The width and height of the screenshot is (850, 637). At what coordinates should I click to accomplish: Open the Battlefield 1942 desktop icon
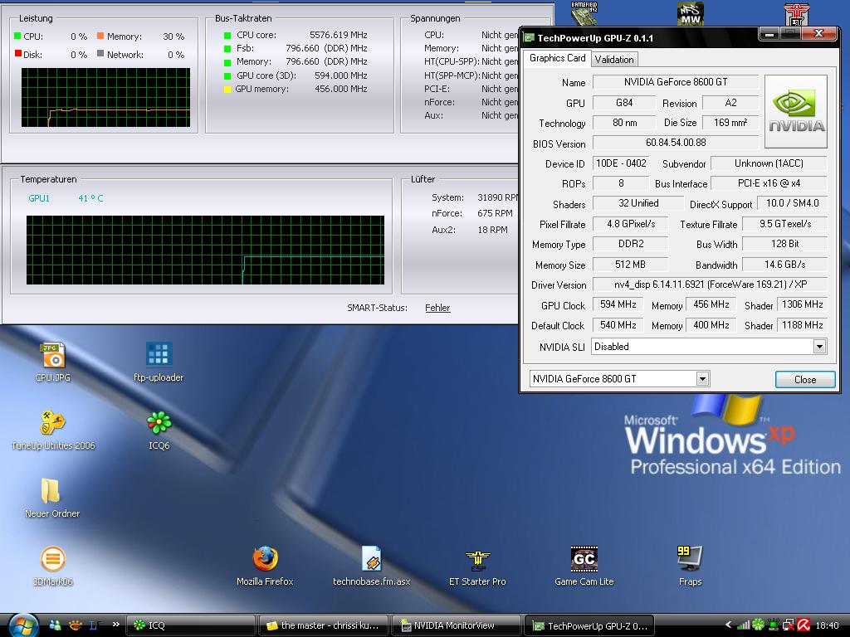click(584, 13)
